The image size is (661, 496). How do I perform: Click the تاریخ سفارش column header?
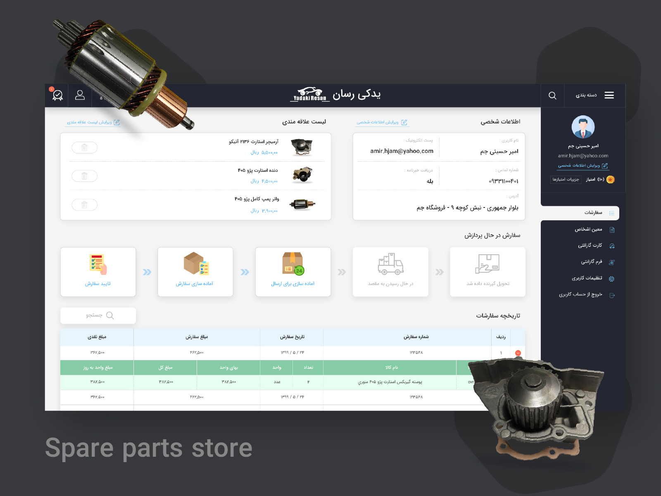(x=292, y=337)
